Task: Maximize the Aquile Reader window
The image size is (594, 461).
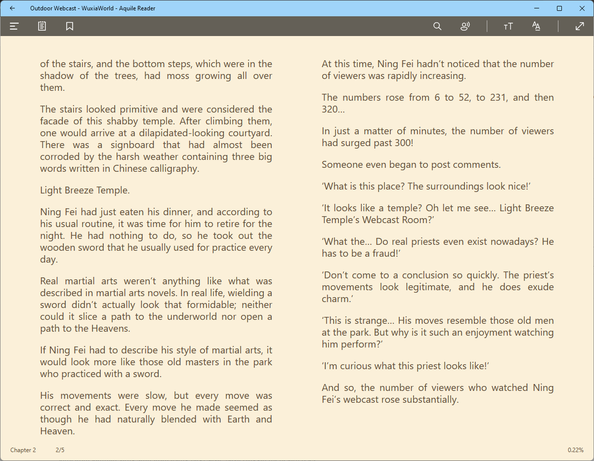Action: 559,8
